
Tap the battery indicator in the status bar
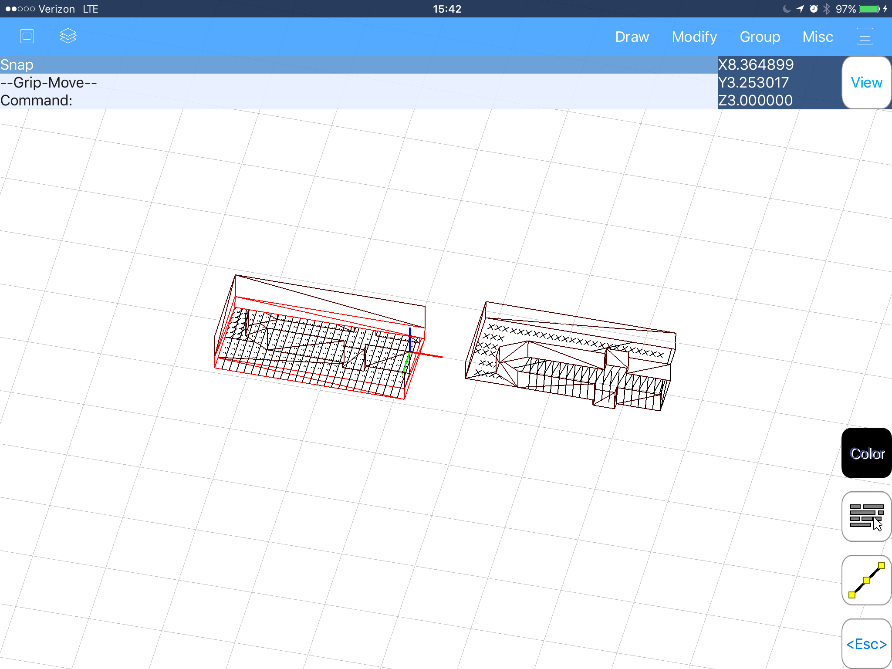(869, 9)
